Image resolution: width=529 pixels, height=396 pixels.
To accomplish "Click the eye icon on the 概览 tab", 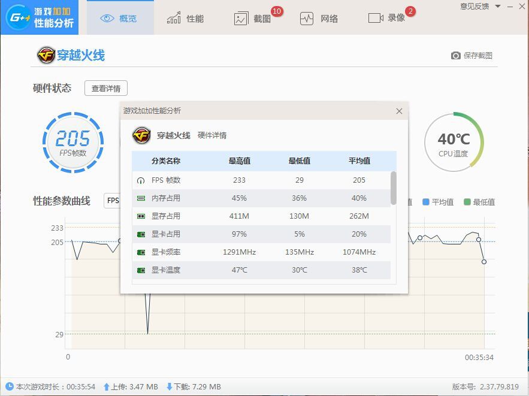I will (107, 18).
